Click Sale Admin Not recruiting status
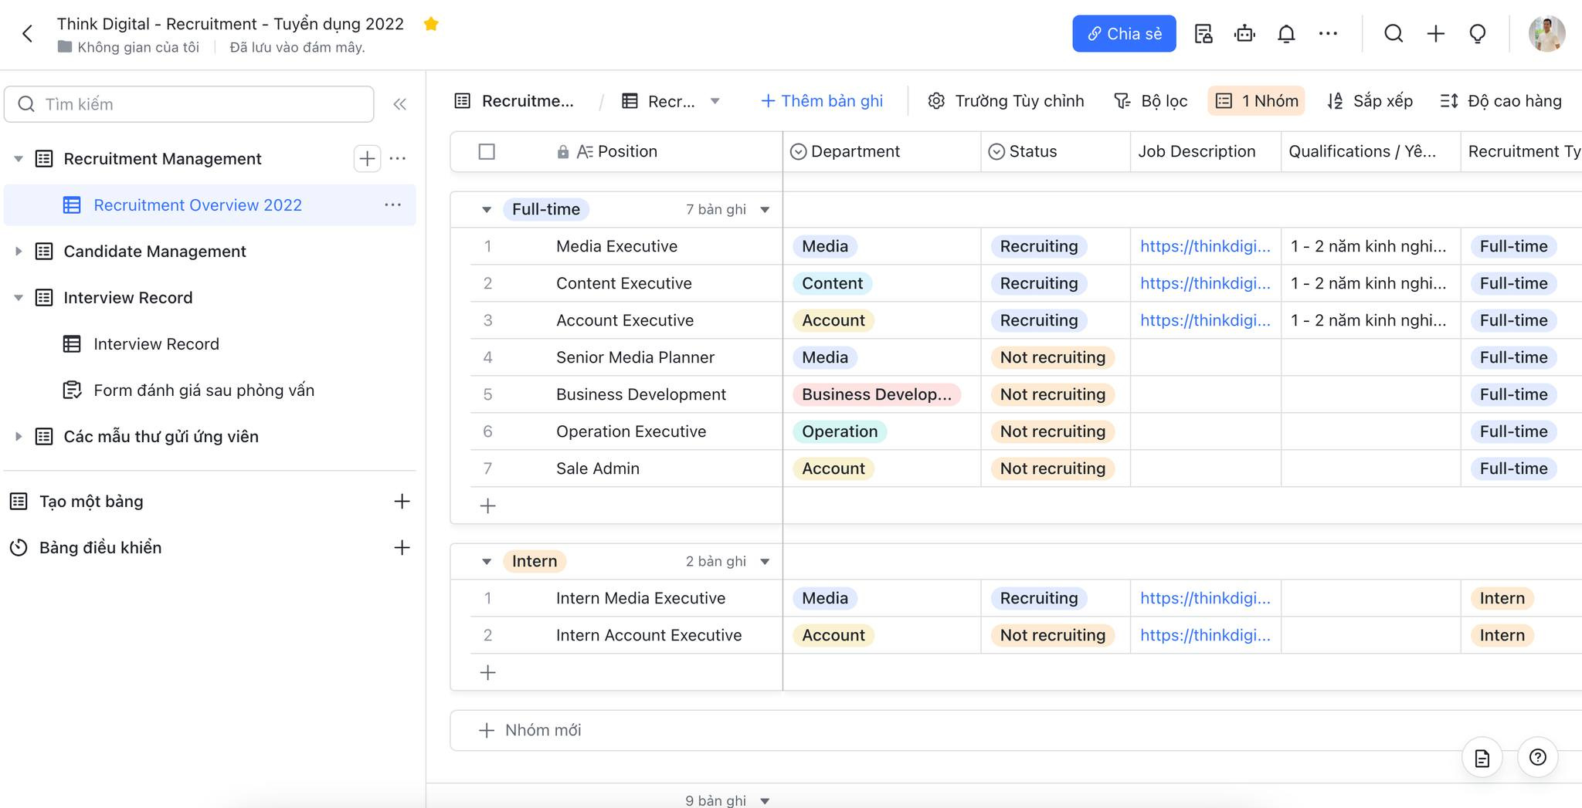This screenshot has height=808, width=1582. [x=1052, y=468]
